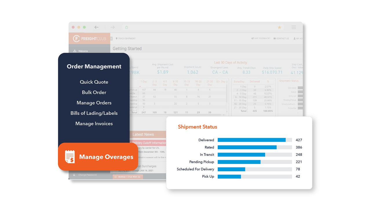The image size is (371, 208).
Task: Click the FreightClub logo icon
Action: (x=76, y=38)
